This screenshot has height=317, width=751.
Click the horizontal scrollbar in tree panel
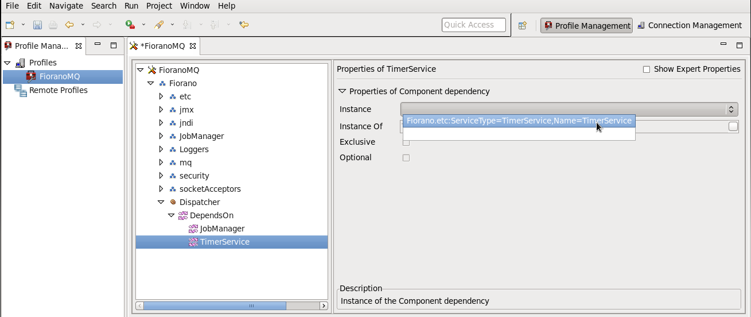pos(232,306)
